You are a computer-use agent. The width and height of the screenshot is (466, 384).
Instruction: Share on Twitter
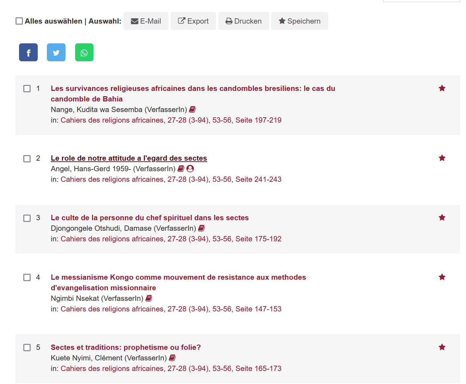pyautogui.click(x=56, y=52)
